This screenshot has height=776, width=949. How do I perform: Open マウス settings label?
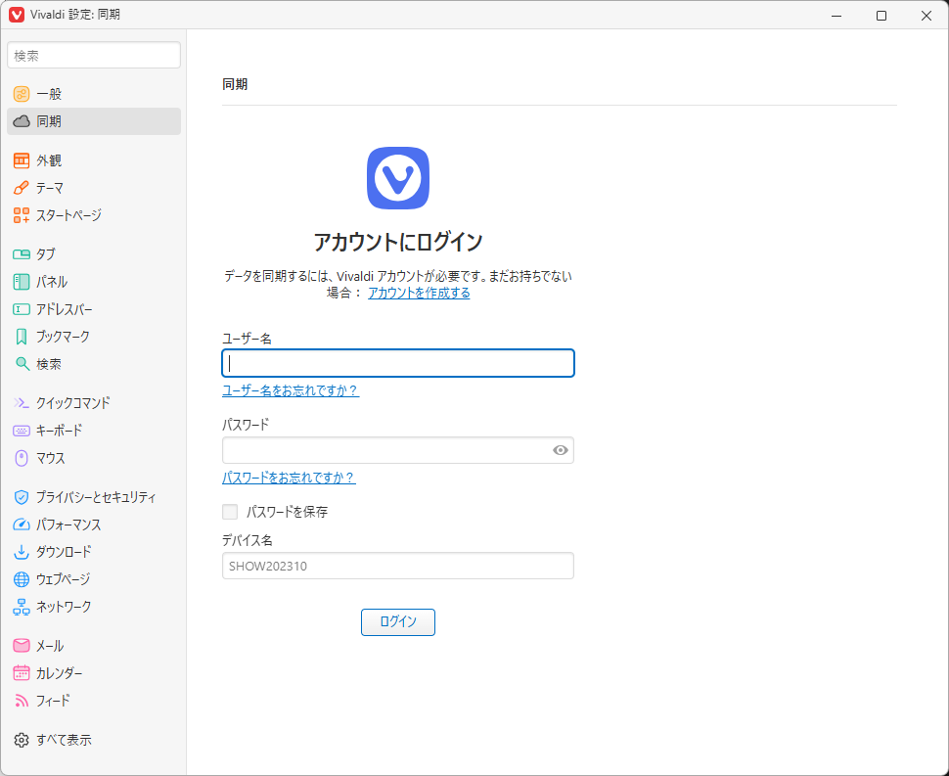point(50,458)
